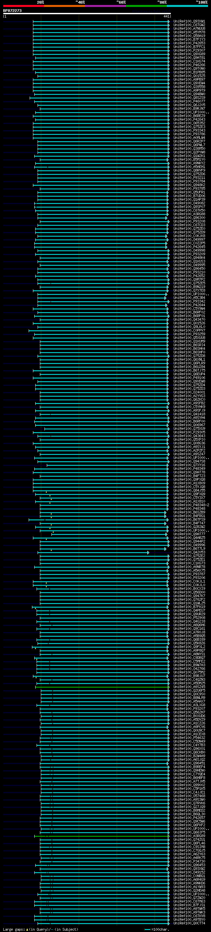Click the UniRef100_Q9AT81 label

tap(189, 58)
